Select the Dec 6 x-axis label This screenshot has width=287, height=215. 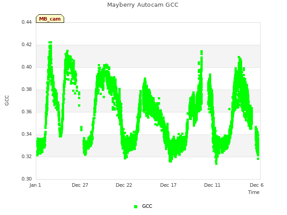tap(257, 185)
